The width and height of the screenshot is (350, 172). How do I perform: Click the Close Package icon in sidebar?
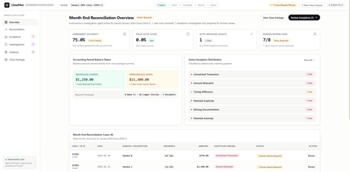(x=6, y=60)
